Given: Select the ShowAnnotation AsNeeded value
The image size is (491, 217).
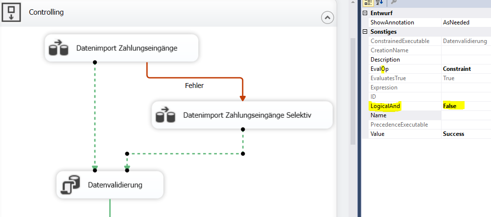Looking at the screenshot, I should click(465, 22).
